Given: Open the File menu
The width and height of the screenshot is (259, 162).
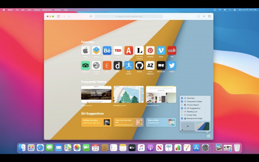Looking at the screenshot, I should pyautogui.click(x=17, y=10).
